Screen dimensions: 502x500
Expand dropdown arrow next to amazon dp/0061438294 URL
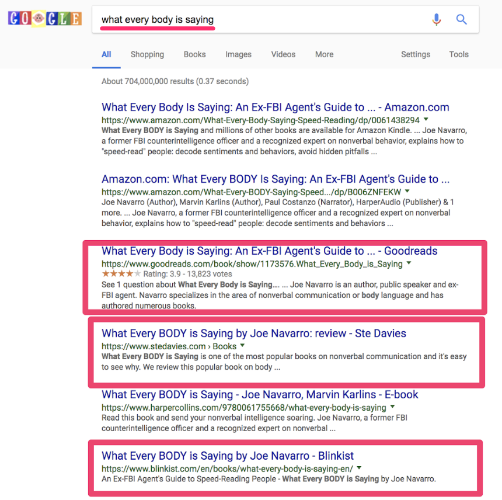[x=426, y=120]
